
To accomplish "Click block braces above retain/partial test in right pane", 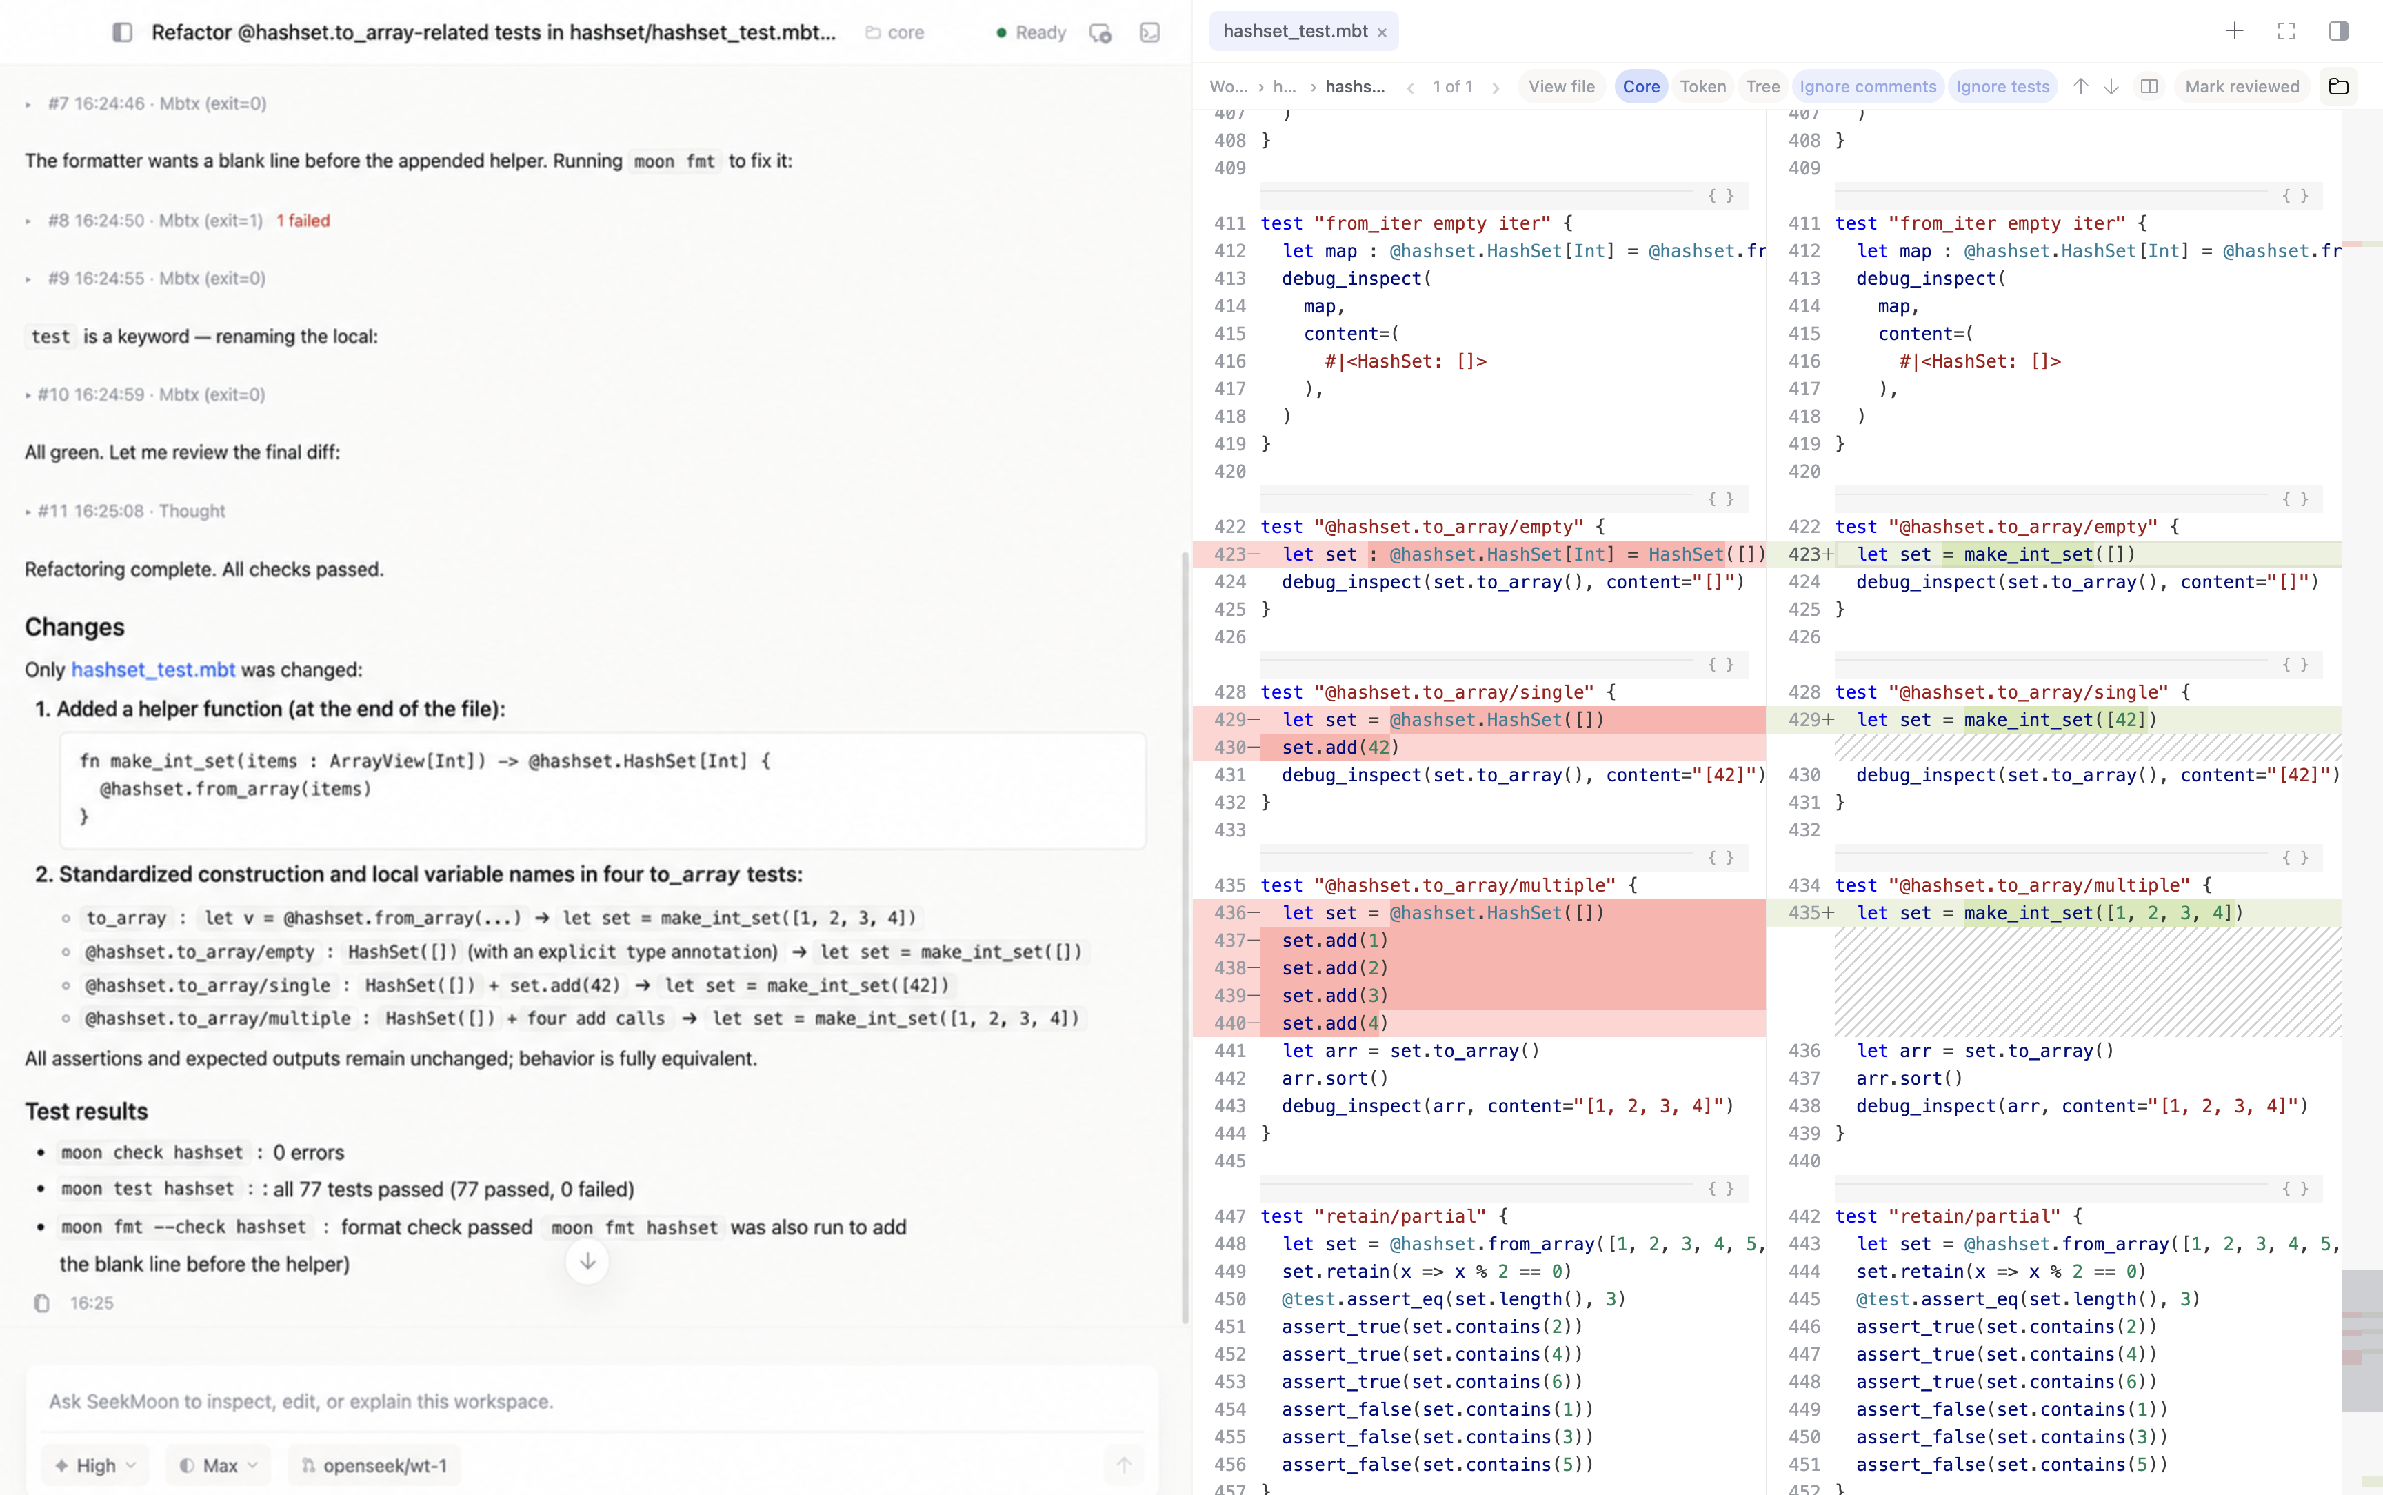I will click(x=2295, y=1189).
